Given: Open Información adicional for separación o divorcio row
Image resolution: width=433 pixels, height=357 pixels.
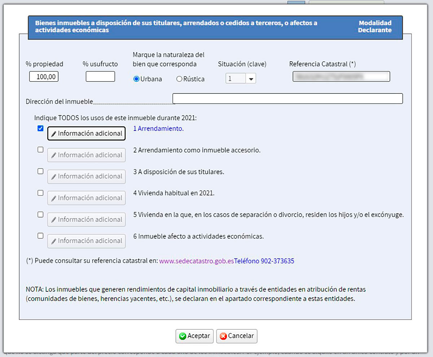Looking at the screenshot, I should [x=87, y=220].
